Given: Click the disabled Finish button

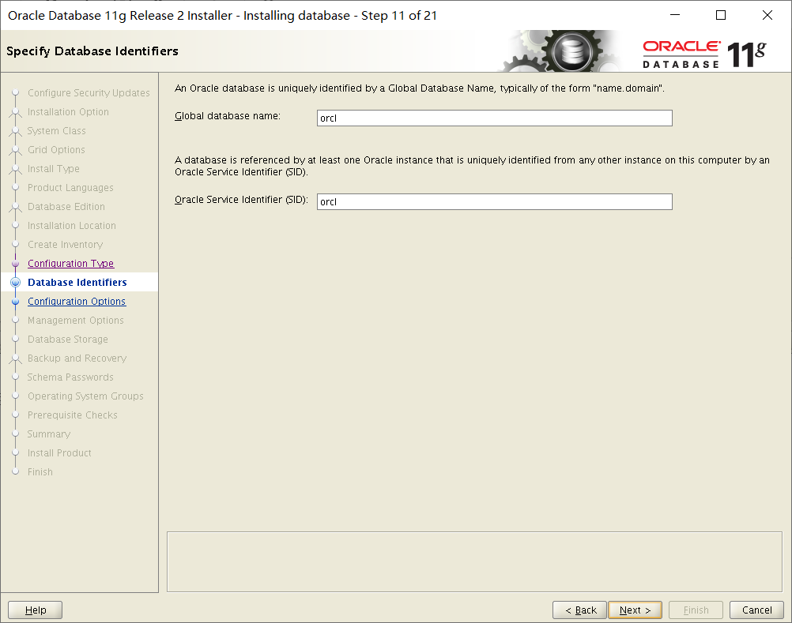Looking at the screenshot, I should point(696,610).
